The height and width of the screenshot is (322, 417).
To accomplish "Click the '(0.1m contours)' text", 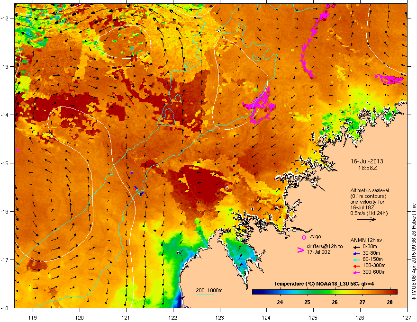I will click(368, 197).
